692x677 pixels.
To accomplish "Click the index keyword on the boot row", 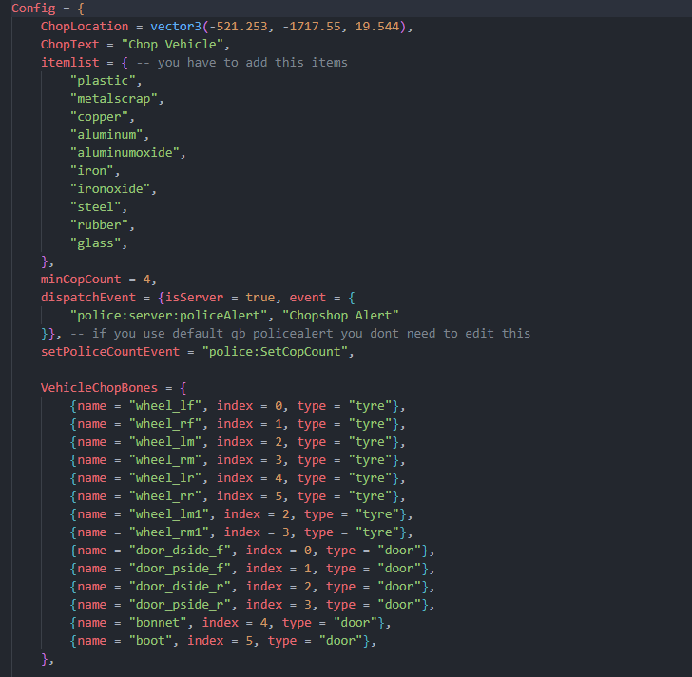I will [x=205, y=641].
